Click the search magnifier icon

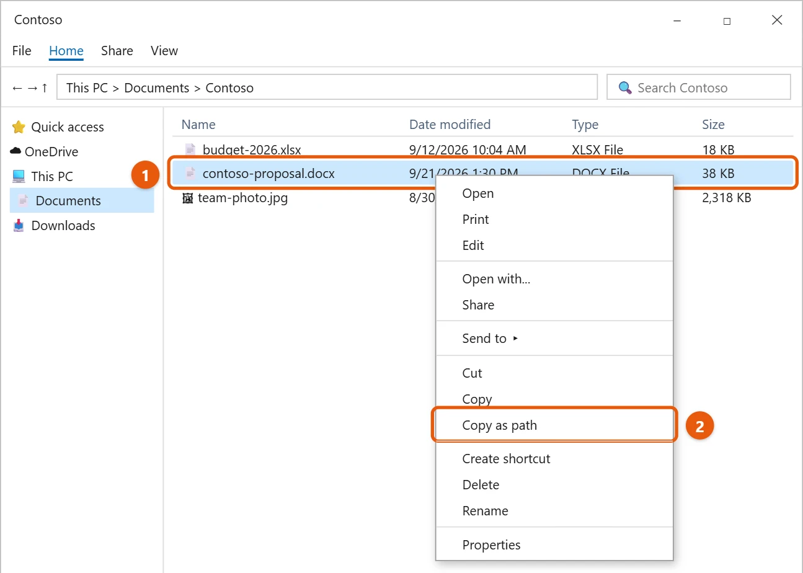click(x=625, y=88)
